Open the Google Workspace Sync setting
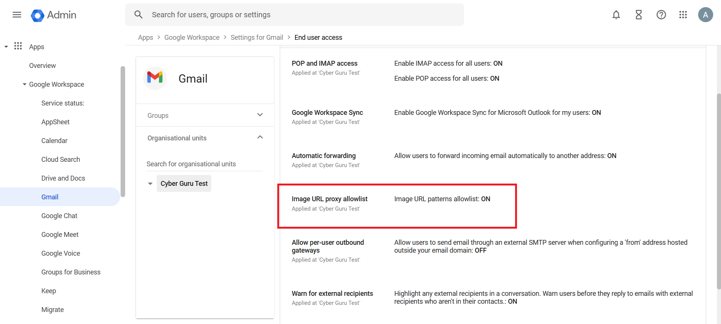Image resolution: width=721 pixels, height=324 pixels. (x=327, y=113)
